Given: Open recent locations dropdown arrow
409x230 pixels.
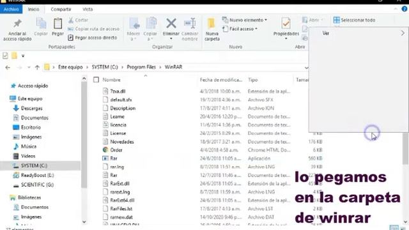Looking at the screenshot, I should (x=29, y=68).
